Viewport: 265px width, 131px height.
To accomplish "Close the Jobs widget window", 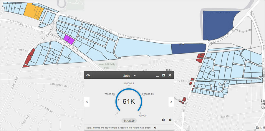I will coord(170,75).
